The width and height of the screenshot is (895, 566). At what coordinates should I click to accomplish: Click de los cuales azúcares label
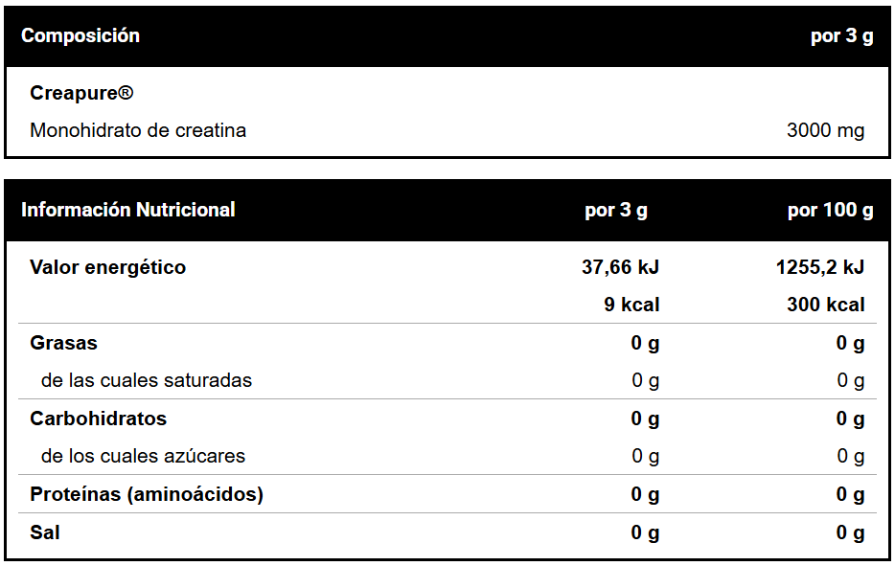pos(143,456)
